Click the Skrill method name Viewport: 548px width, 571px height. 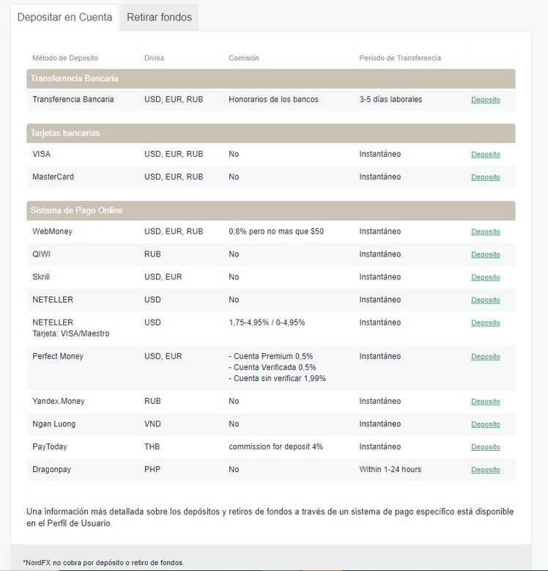coord(41,277)
